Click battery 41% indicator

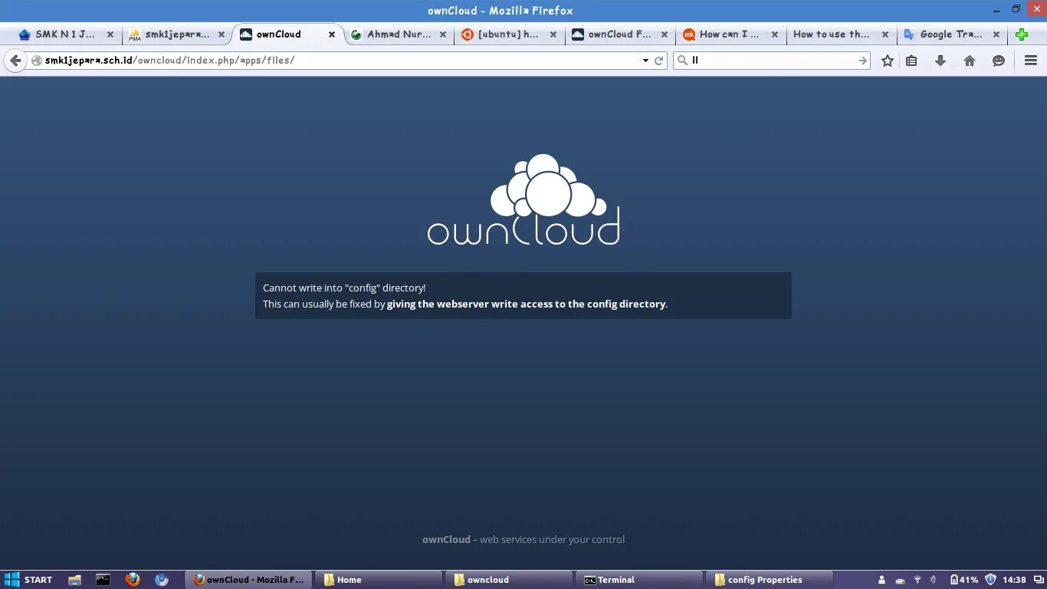coord(963,580)
